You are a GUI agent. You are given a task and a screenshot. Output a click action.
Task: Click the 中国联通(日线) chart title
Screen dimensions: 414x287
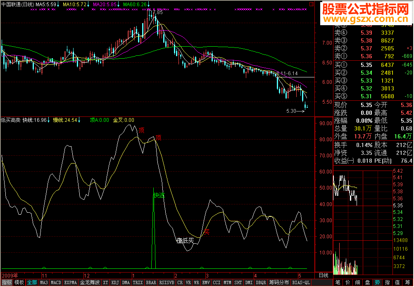(17, 4)
